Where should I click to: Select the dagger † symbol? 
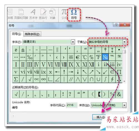point(105,50)
